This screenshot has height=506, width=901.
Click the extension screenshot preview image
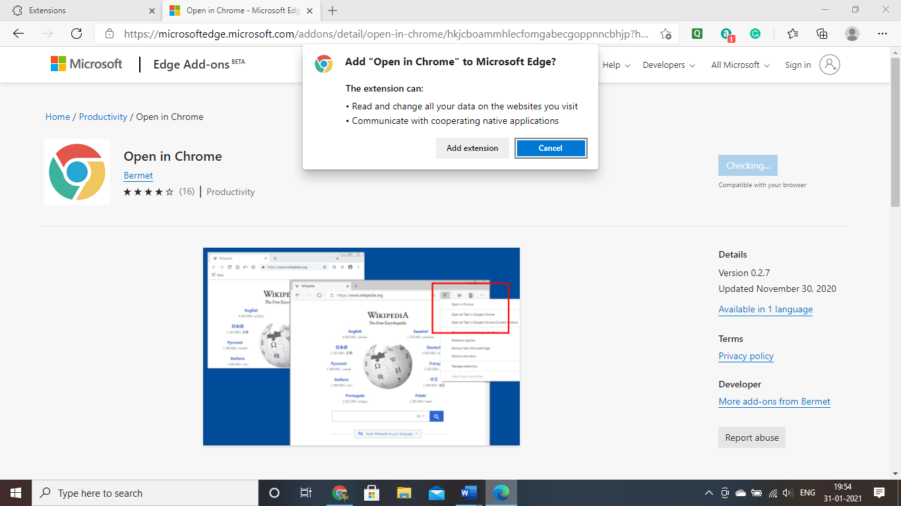pyautogui.click(x=361, y=347)
